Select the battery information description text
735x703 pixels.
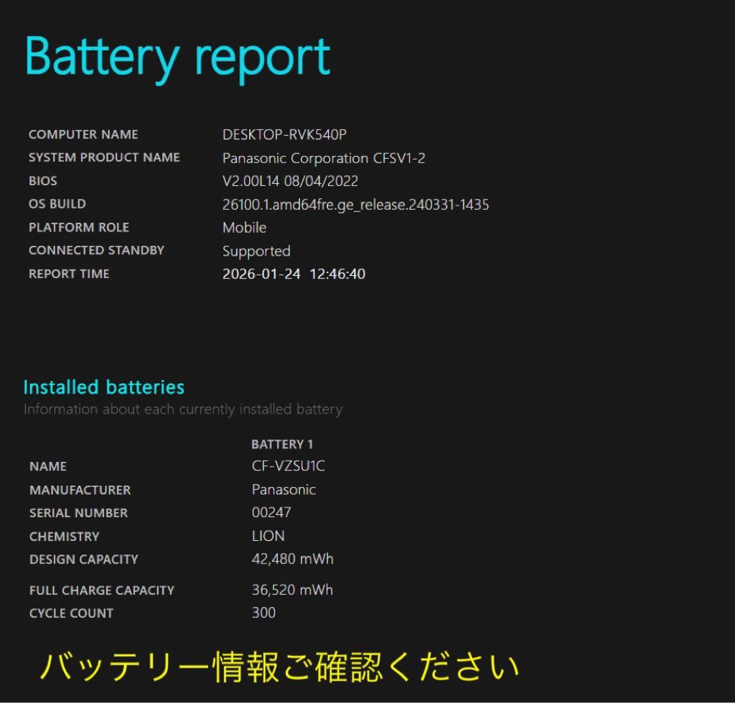[x=182, y=409]
